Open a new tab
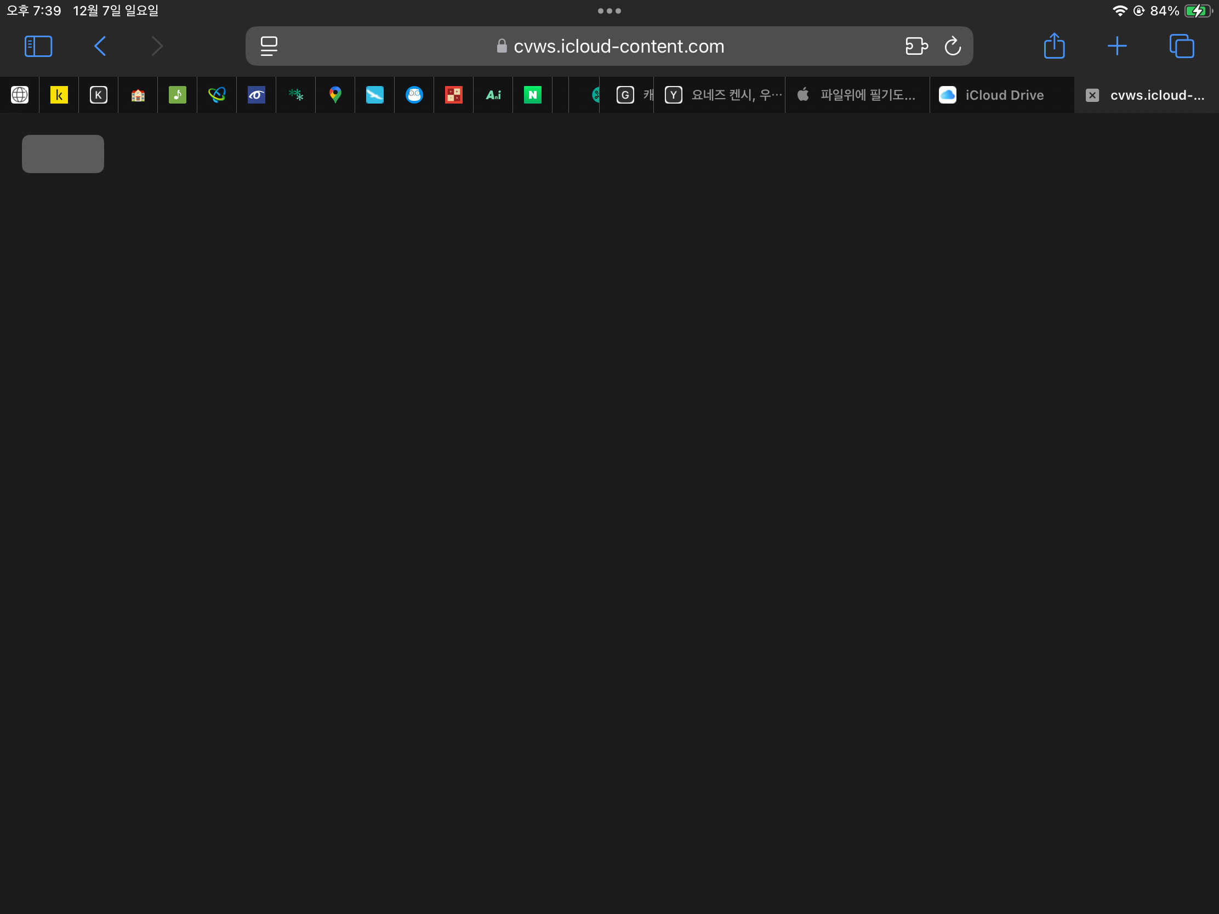Viewport: 1219px width, 914px height. click(1117, 46)
